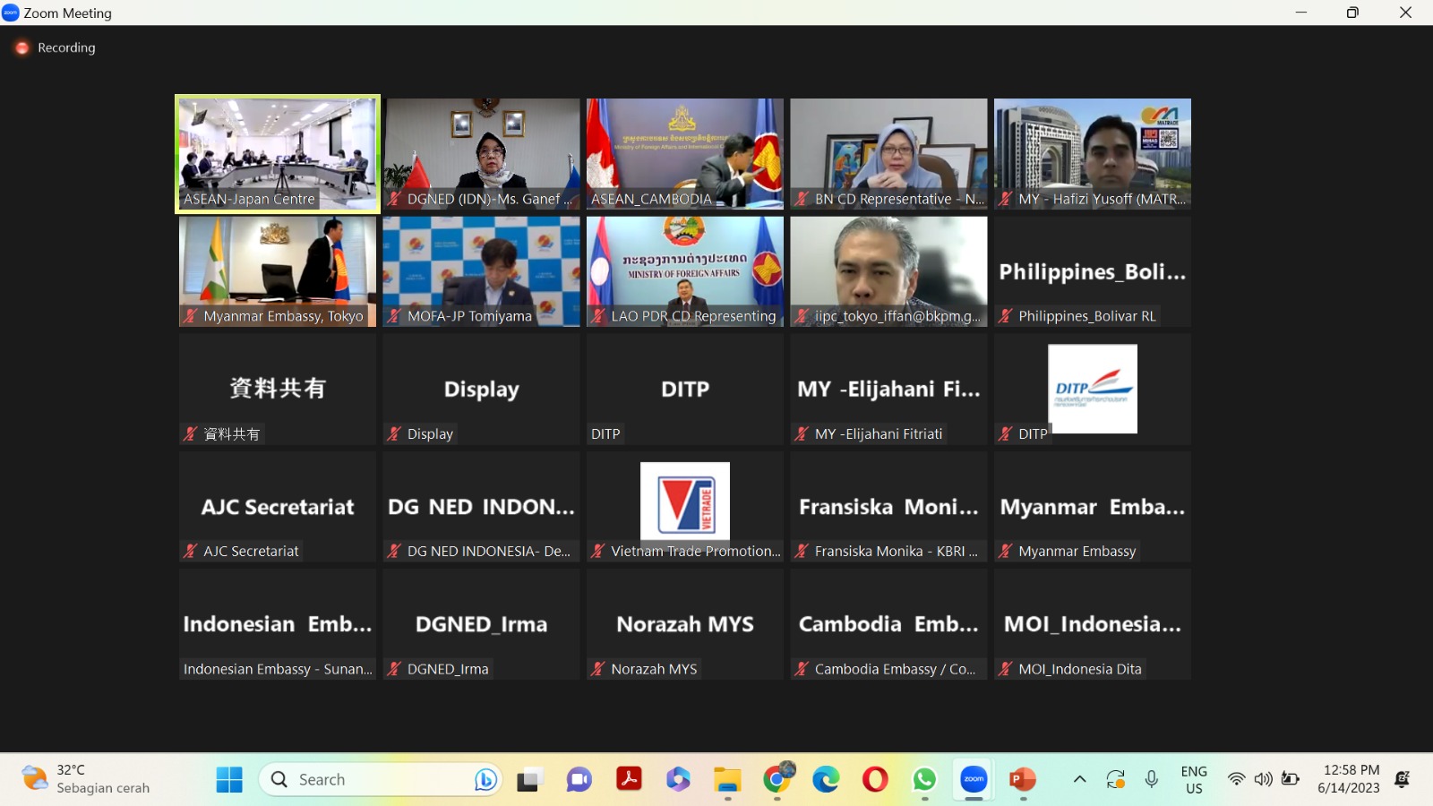Image resolution: width=1433 pixels, height=806 pixels.
Task: Click the taskbar Search box
Action: [381, 779]
